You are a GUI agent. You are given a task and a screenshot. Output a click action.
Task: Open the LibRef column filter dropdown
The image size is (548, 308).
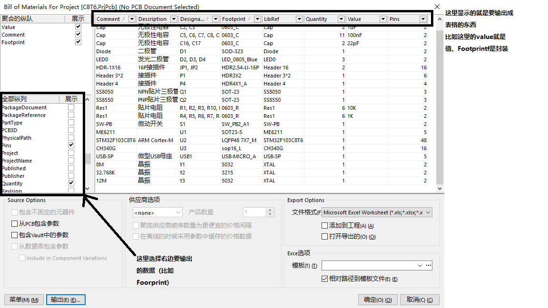point(300,19)
